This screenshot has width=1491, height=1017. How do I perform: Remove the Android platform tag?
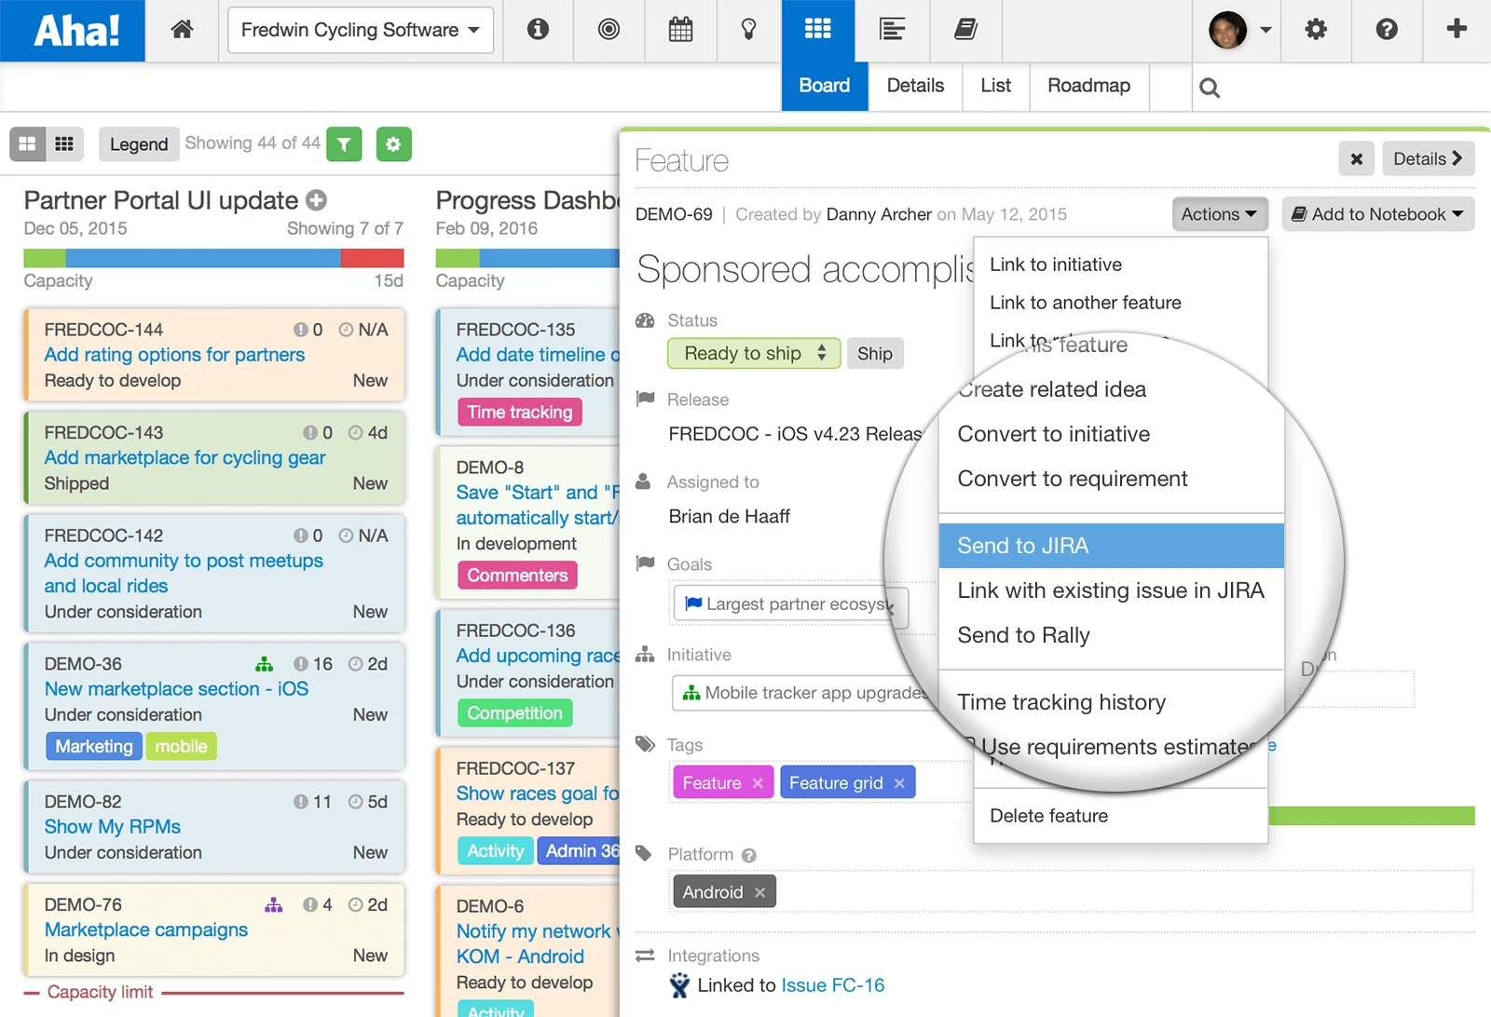coord(760,892)
